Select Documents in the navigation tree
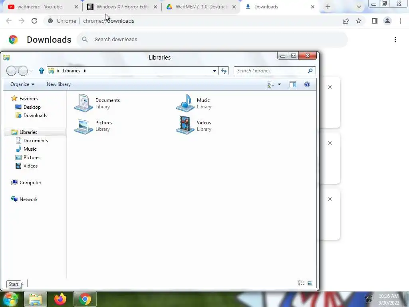 pyautogui.click(x=32, y=141)
